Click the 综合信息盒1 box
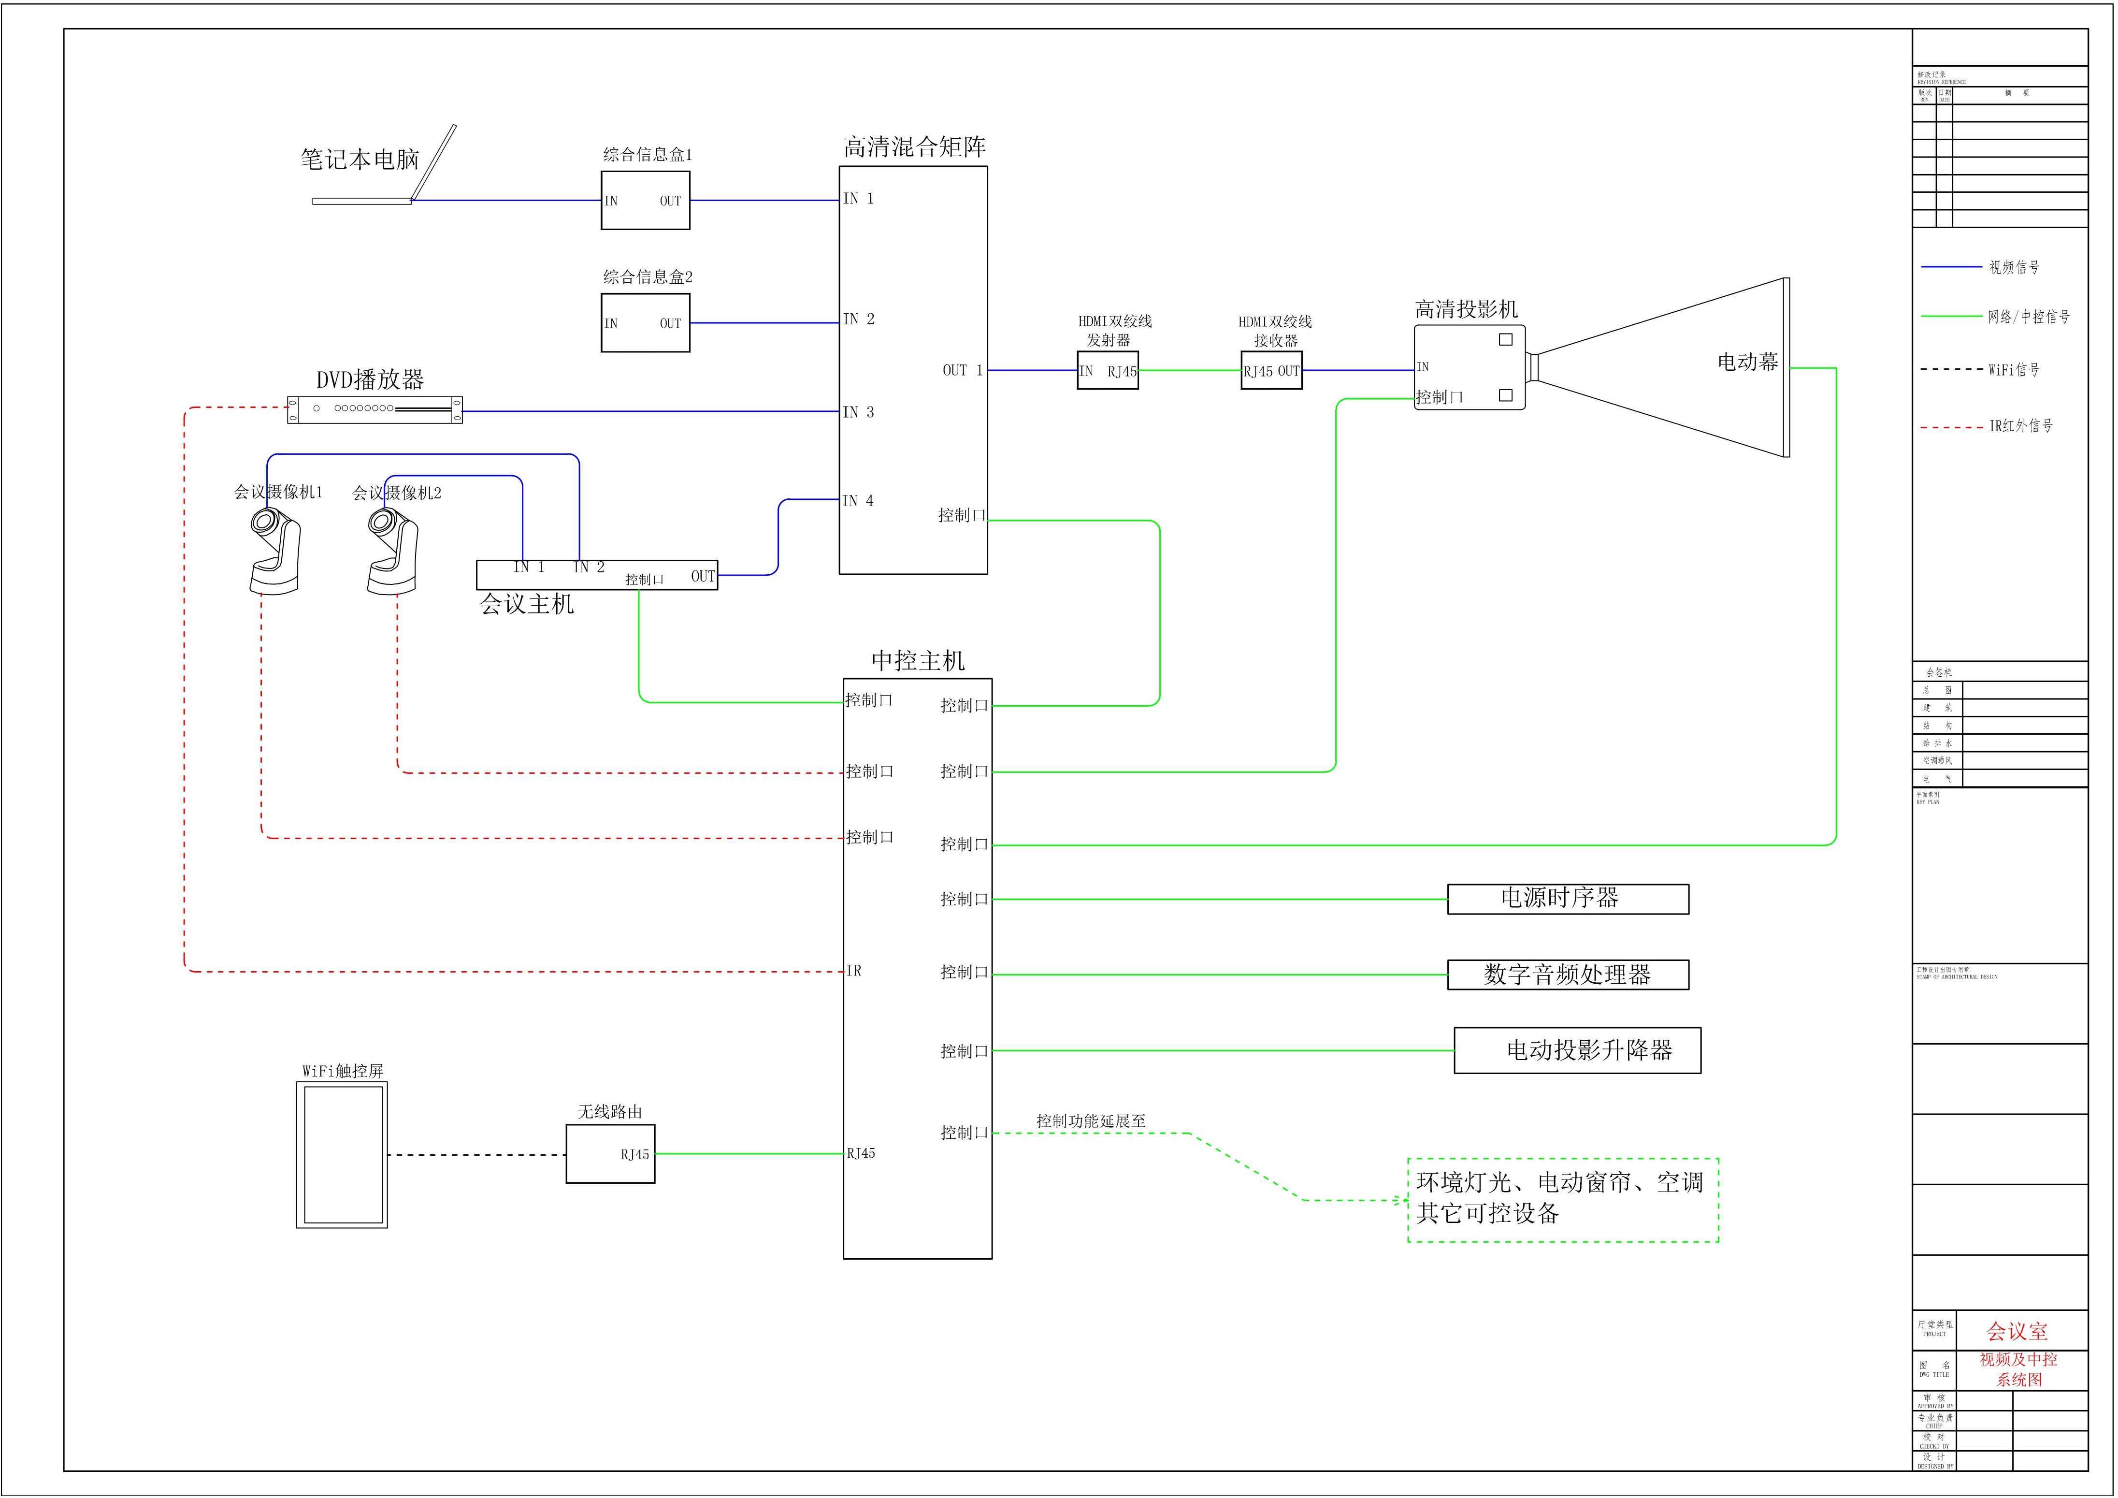2118x1498 pixels. 645,200
